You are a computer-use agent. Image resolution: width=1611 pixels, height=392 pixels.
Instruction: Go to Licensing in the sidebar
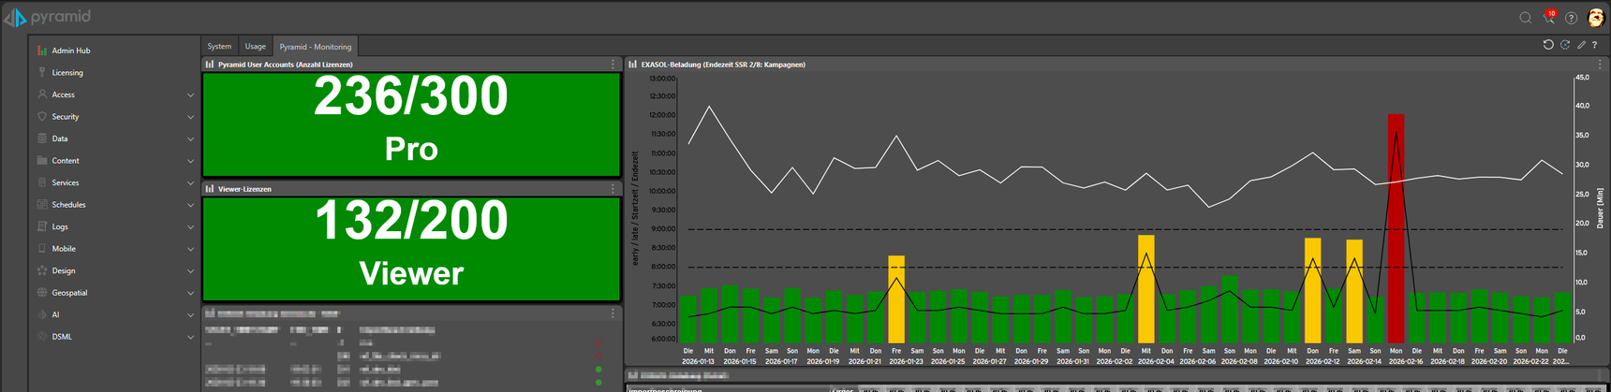click(x=67, y=73)
